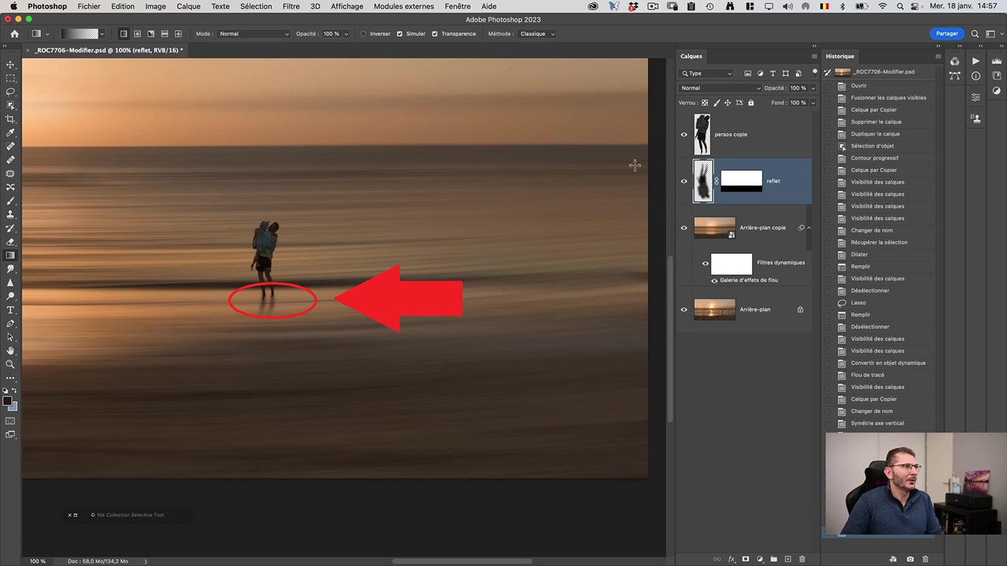
Task: Select the Lasso tool
Action: 11,92
